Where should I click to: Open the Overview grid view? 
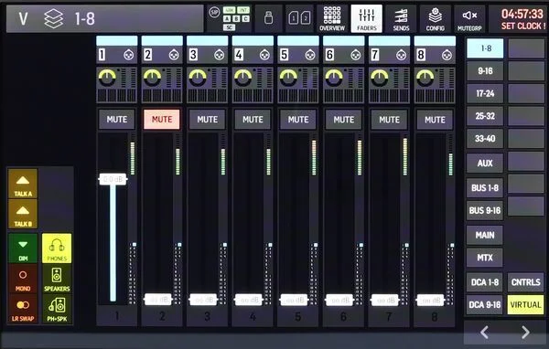(332, 18)
